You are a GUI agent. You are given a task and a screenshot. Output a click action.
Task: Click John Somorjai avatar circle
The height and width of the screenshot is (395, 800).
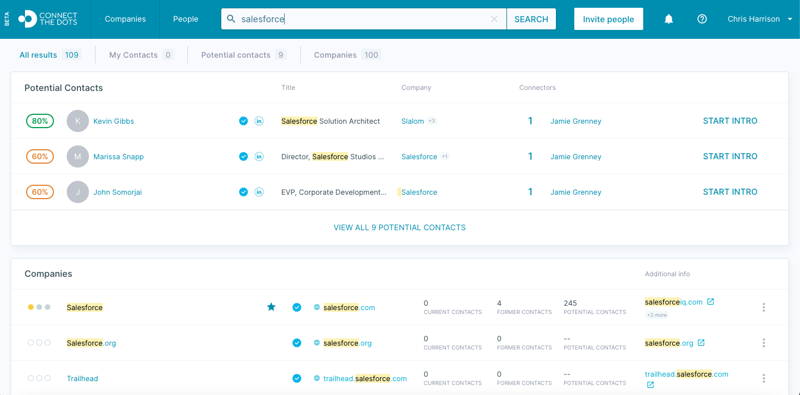click(78, 192)
